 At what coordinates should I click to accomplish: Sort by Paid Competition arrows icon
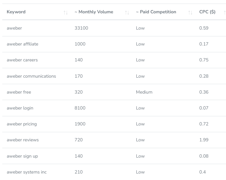click(190, 13)
